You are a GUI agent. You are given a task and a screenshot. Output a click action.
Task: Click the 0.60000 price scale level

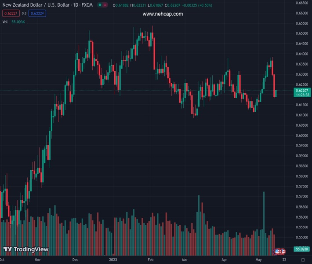coord(302,136)
